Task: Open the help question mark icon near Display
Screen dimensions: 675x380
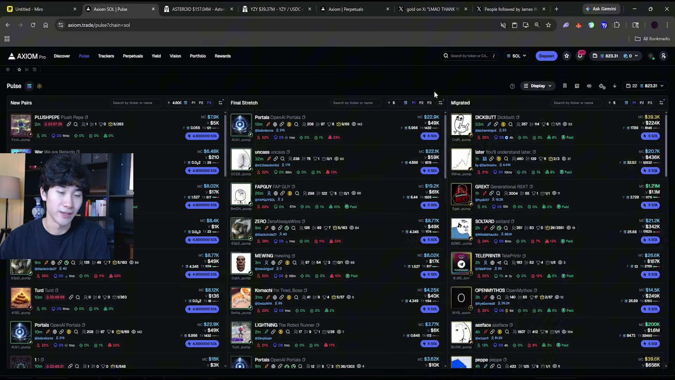Action: coord(512,86)
